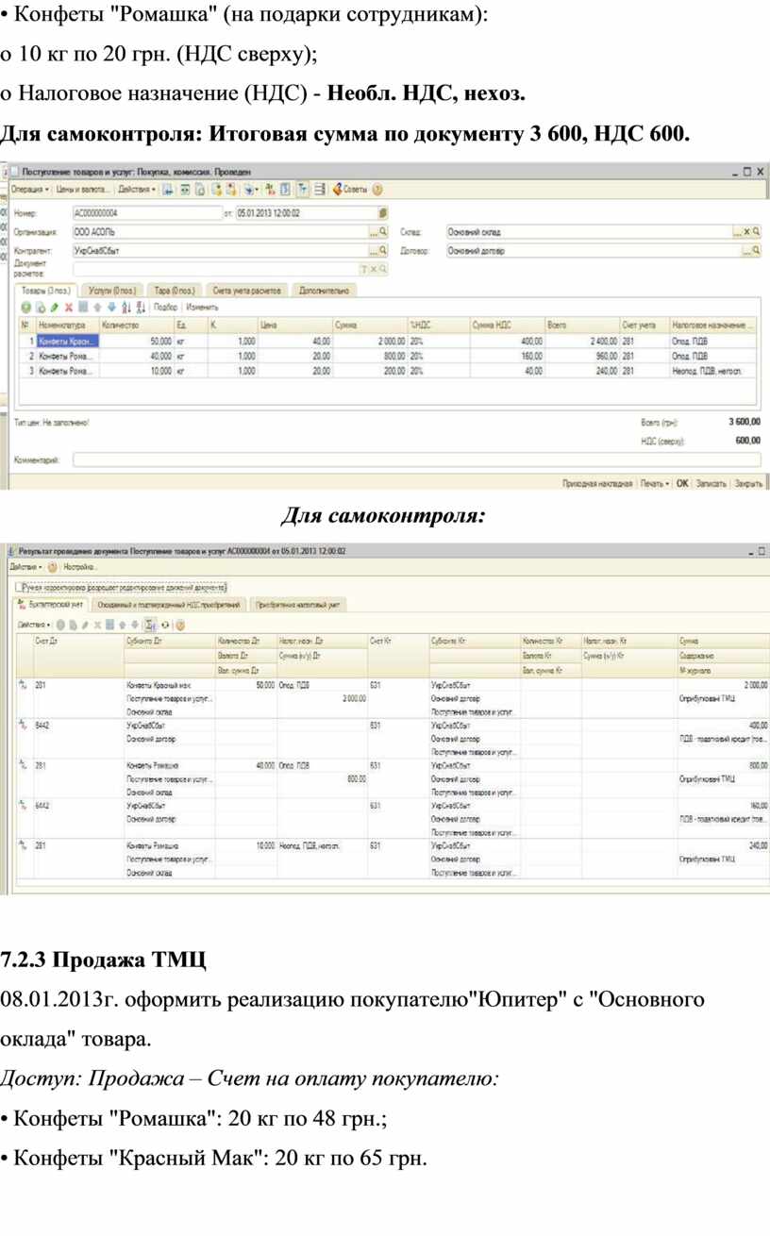770x1236 pixels.
Task: Click the Записать button
Action: click(x=711, y=483)
